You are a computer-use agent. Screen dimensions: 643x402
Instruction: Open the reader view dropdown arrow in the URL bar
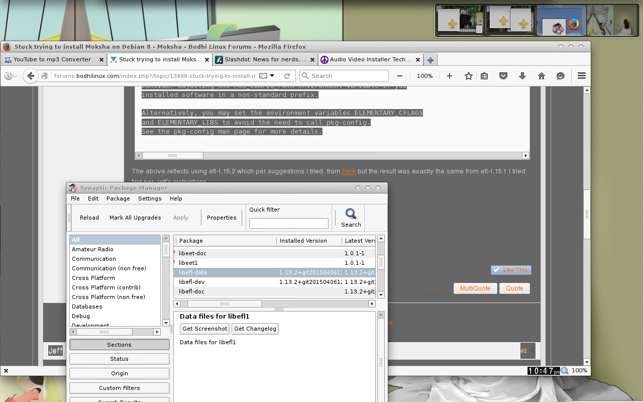tap(272, 76)
